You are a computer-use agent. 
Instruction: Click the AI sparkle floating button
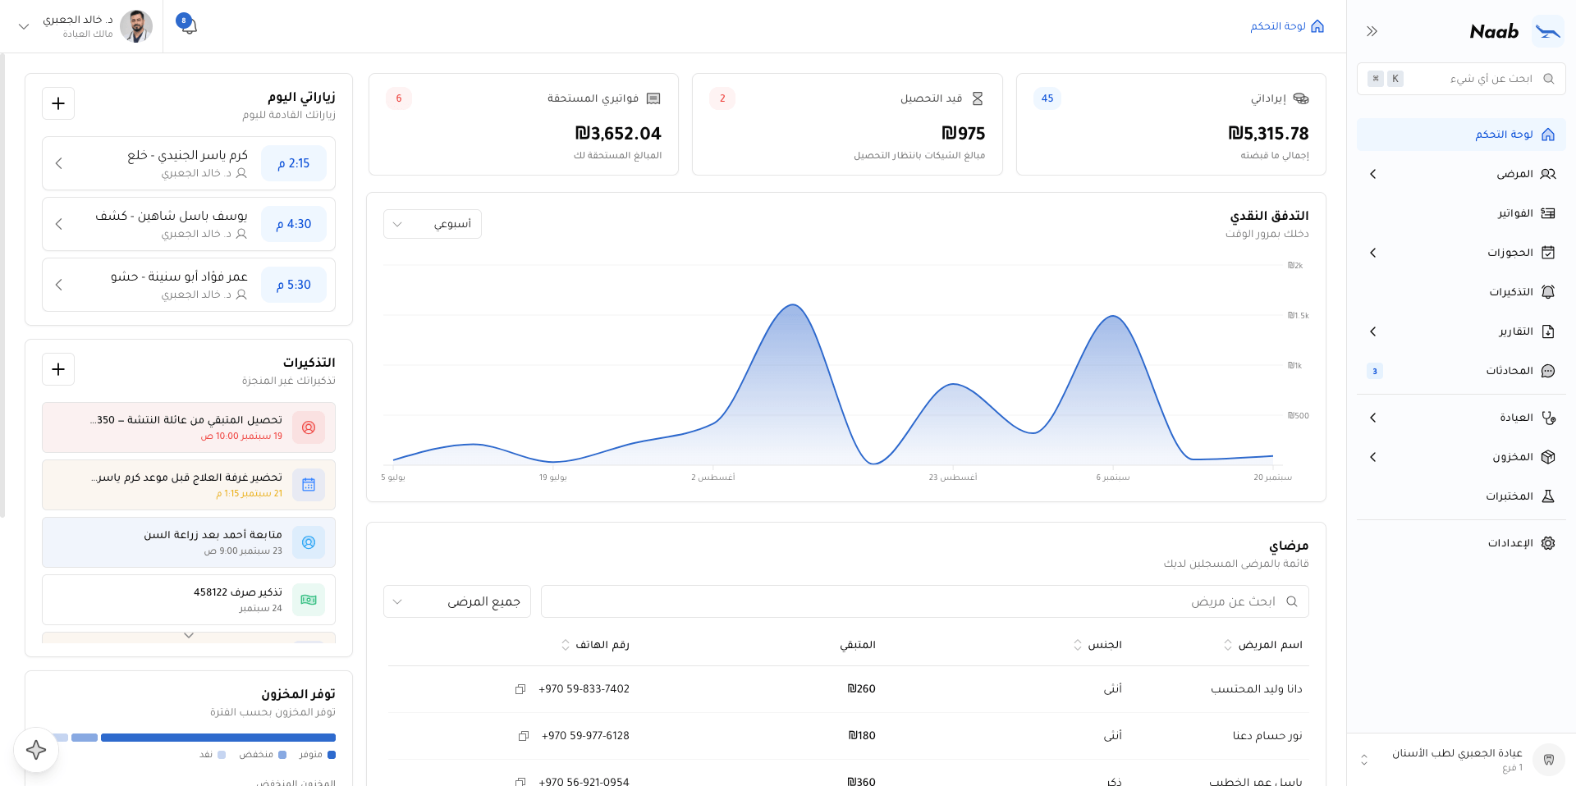point(36,749)
